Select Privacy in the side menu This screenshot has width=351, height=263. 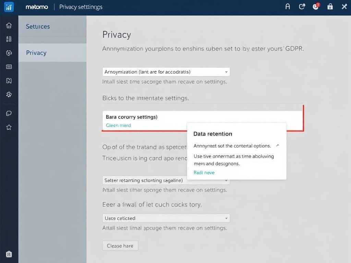[x=36, y=53]
